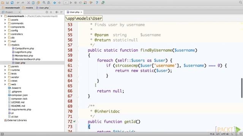Viewport: 243px width, 136px height.
Task: Click the Collapse All icon in Project panel
Action: [51, 12]
